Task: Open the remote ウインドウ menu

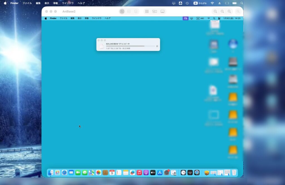Action: click(97, 18)
